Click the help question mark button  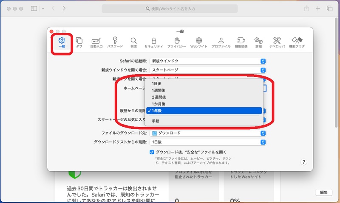point(303,162)
